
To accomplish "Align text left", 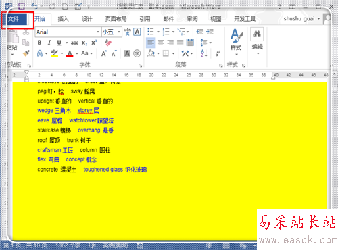I will point(151,43).
